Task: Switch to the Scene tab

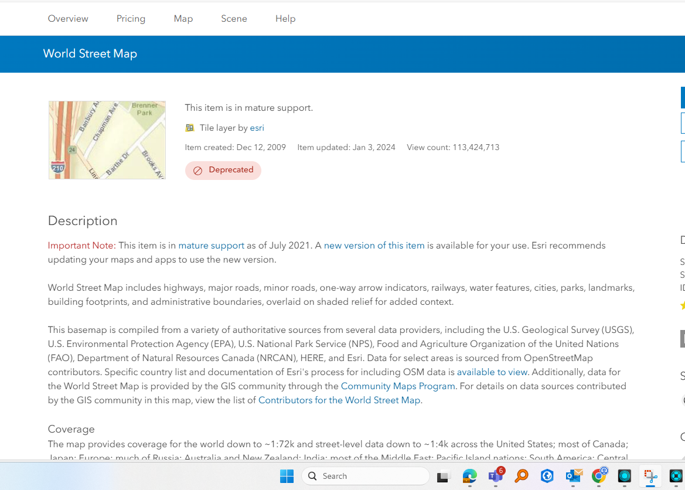Action: click(234, 19)
